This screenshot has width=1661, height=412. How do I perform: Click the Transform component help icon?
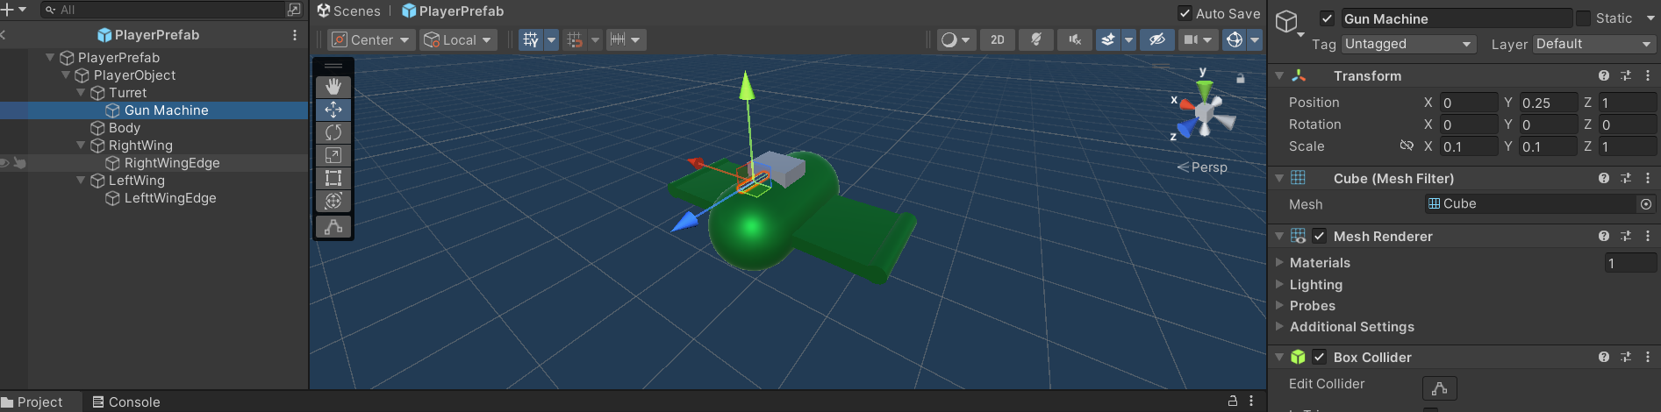click(1604, 76)
